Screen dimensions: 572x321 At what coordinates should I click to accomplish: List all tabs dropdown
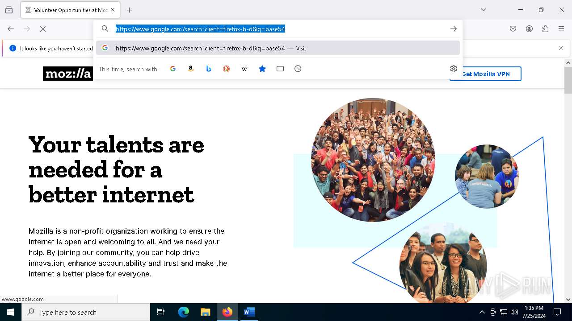[x=484, y=10]
